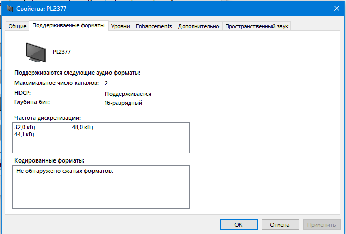Open the Уровни tab
This screenshot has width=346, height=234.
(x=120, y=26)
